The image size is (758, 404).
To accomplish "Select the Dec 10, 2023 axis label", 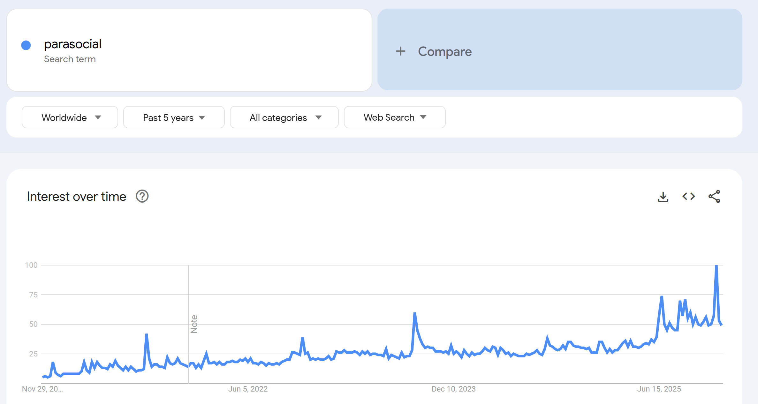I will click(453, 389).
